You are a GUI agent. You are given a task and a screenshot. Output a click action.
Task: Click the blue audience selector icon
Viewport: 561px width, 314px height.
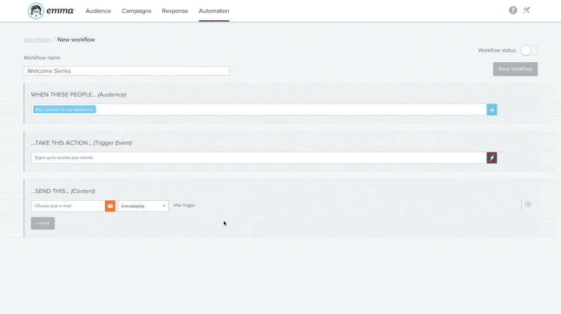point(491,109)
